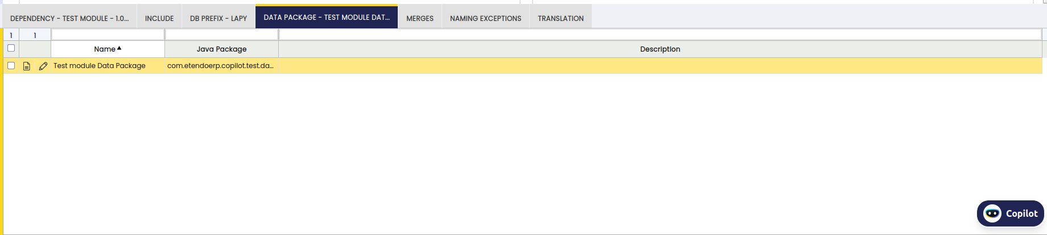Open form view icon for Test module Data Package

26,66
